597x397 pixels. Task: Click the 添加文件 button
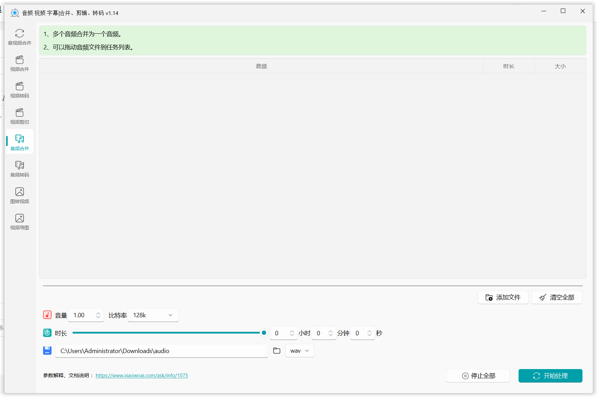(x=503, y=297)
